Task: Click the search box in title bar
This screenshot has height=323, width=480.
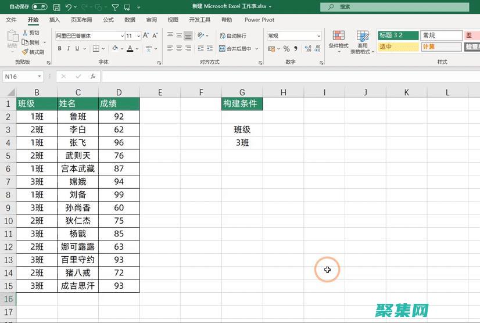Action: pos(395,7)
